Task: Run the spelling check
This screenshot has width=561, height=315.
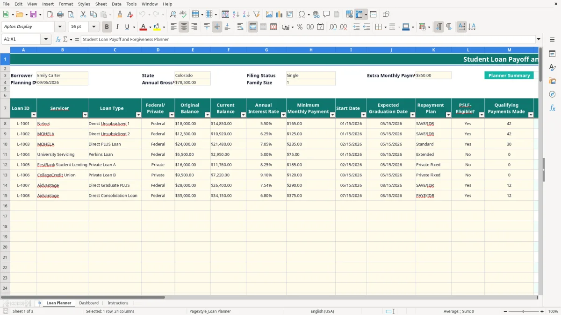Action: coord(183,14)
